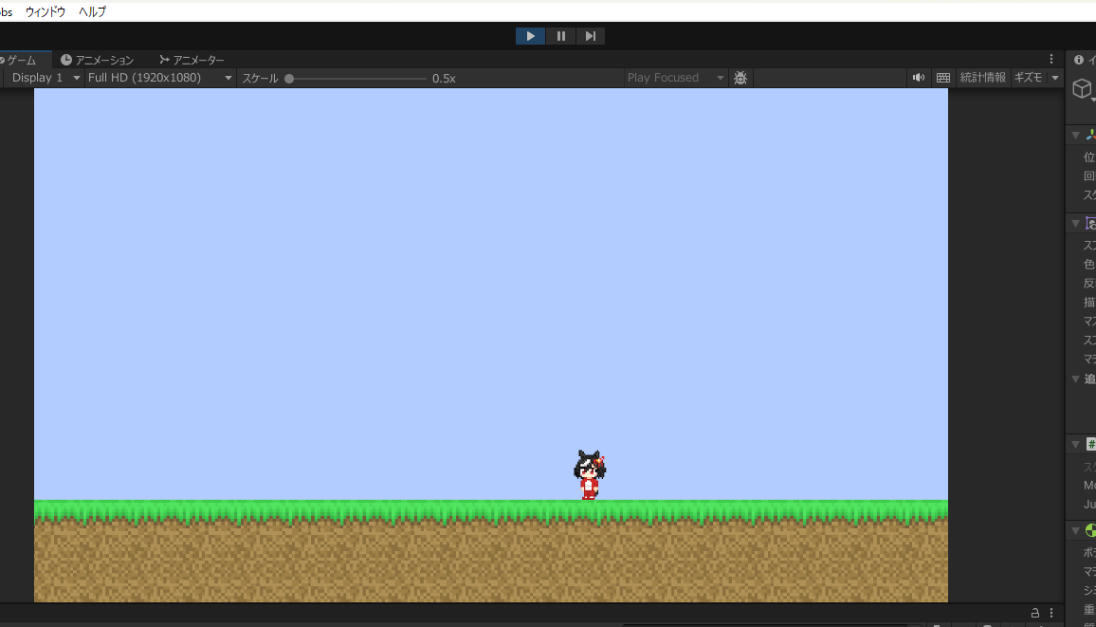Toggle the 統計情報 stats overlay

point(983,78)
